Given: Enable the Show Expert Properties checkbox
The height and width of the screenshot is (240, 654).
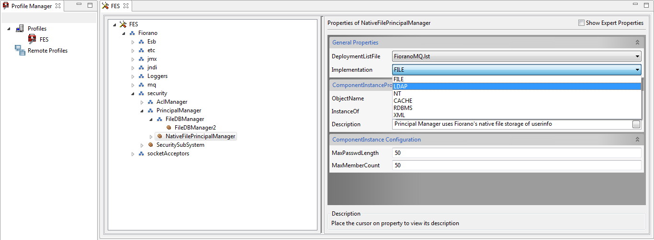Looking at the screenshot, I should click(x=581, y=23).
